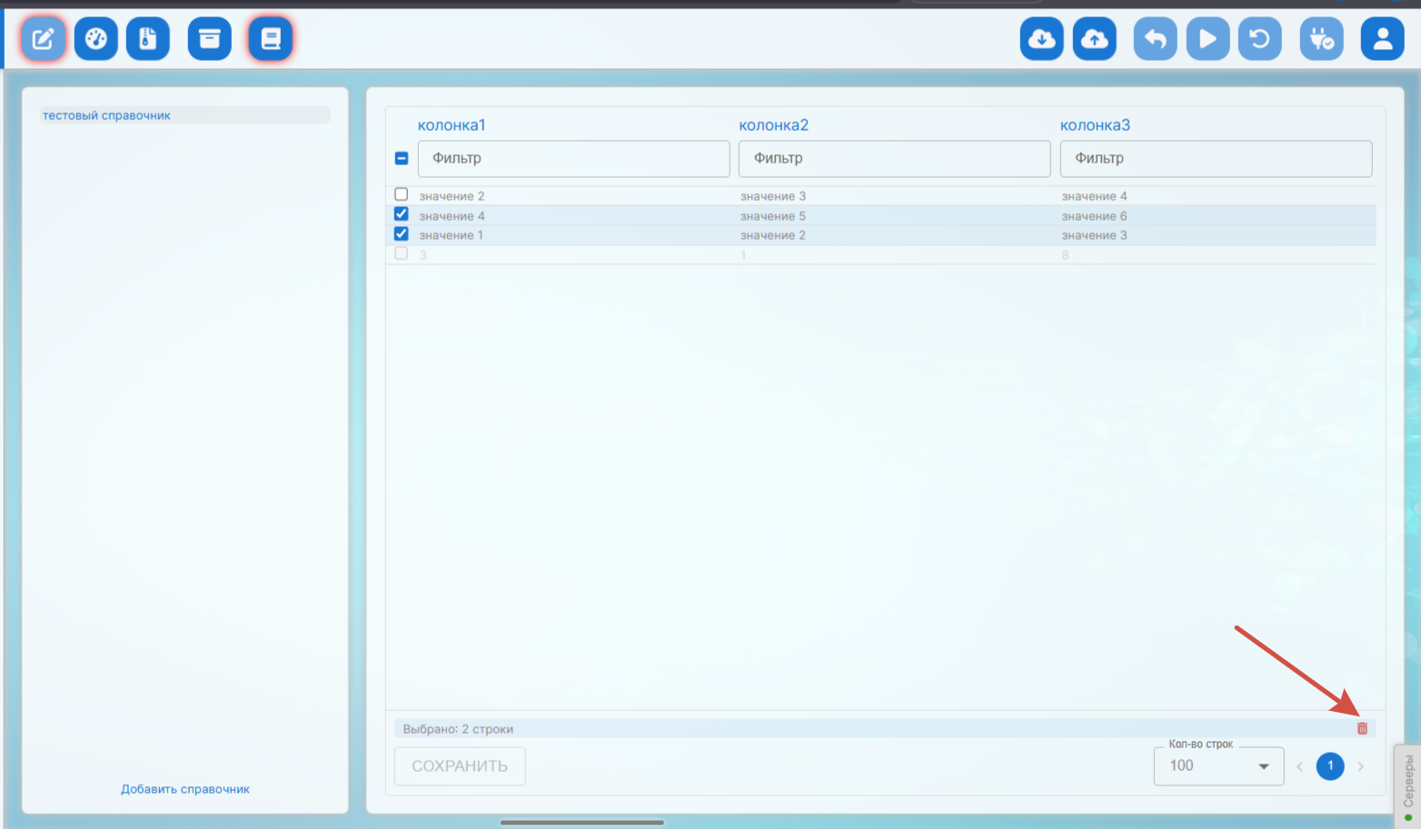Click the cloud upload icon
The image size is (1421, 829).
[1094, 39]
